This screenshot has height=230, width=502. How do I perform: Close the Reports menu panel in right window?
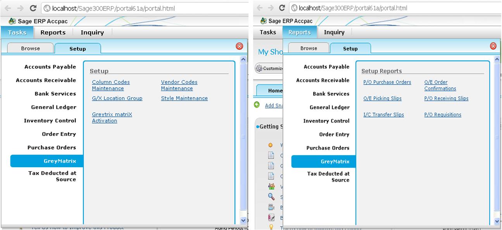493,46
